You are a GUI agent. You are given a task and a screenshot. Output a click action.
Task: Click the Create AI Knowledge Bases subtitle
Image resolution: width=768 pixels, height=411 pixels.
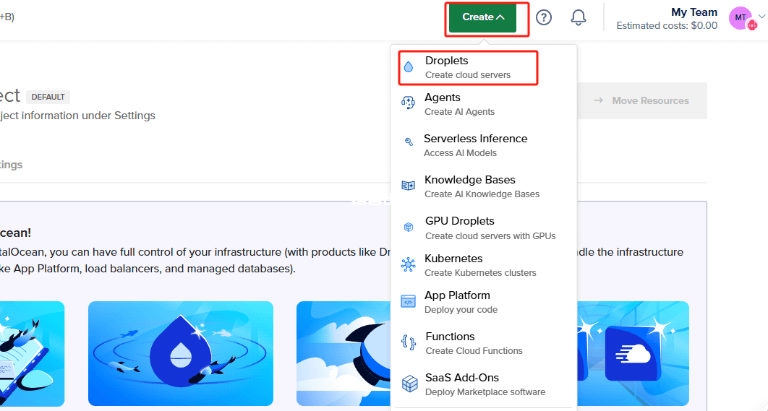tap(482, 194)
